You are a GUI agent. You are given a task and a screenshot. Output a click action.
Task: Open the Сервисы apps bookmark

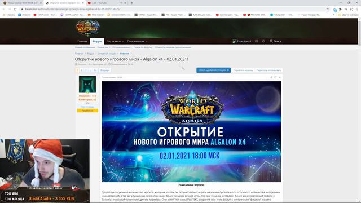pyautogui.click(x=9, y=15)
